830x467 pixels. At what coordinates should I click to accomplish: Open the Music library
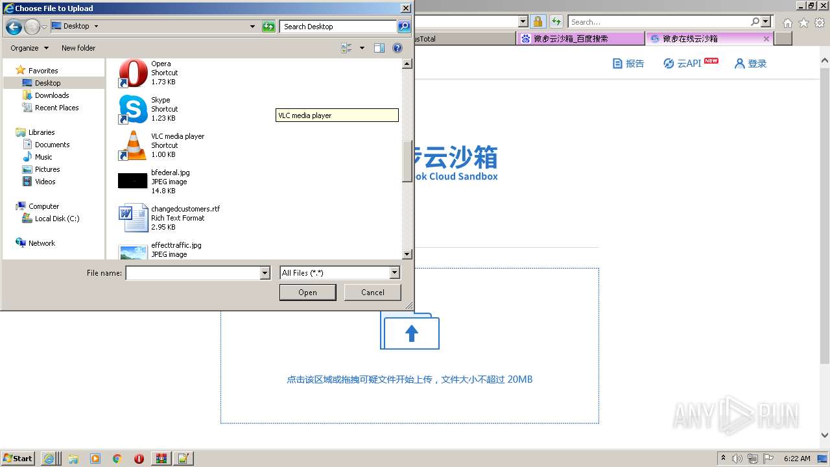pyautogui.click(x=43, y=157)
